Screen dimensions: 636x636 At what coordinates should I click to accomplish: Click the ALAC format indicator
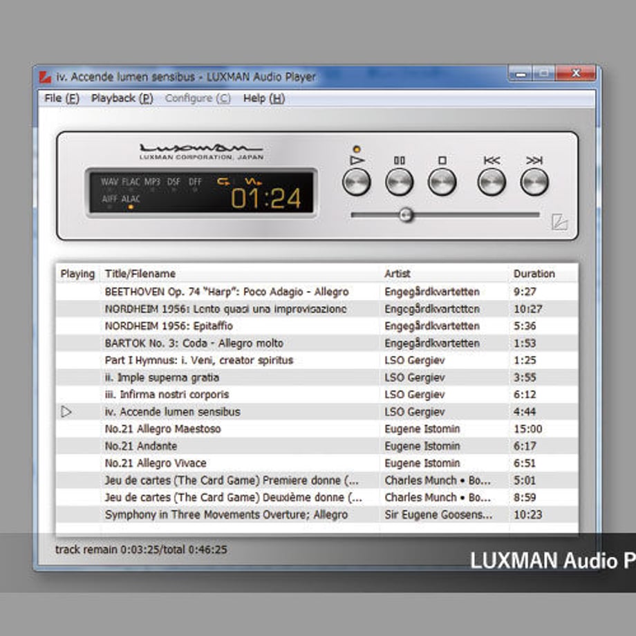click(131, 199)
